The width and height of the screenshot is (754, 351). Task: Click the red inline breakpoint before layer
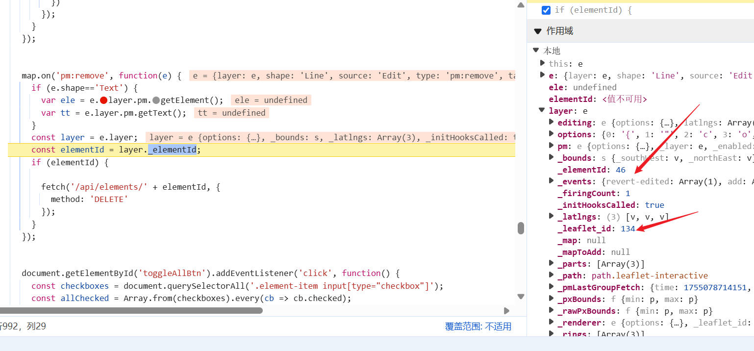tap(103, 100)
